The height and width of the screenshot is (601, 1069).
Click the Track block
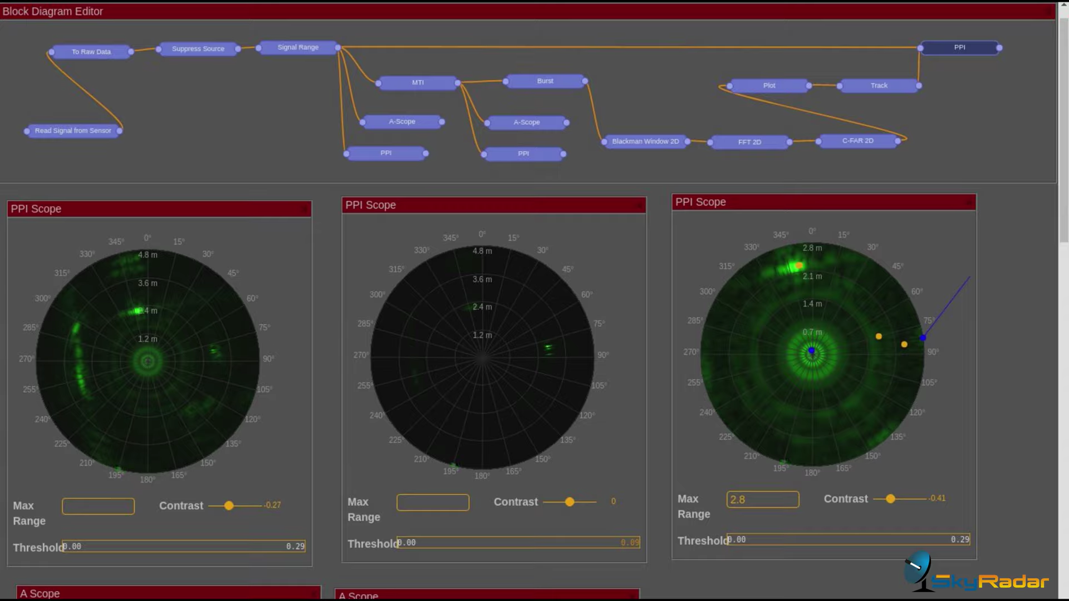tap(879, 86)
